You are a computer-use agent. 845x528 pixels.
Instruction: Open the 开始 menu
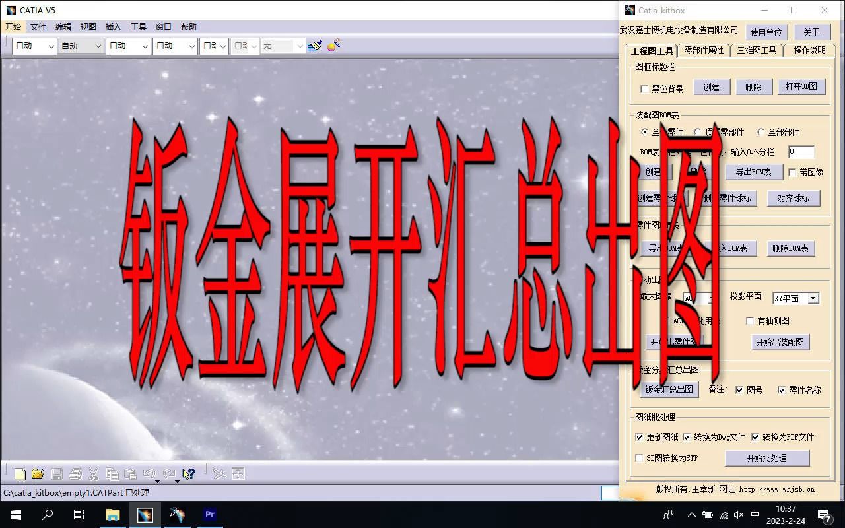pos(13,26)
